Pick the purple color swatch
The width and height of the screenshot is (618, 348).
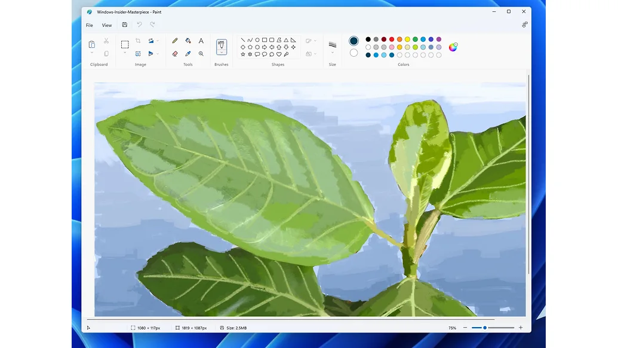pos(439,39)
